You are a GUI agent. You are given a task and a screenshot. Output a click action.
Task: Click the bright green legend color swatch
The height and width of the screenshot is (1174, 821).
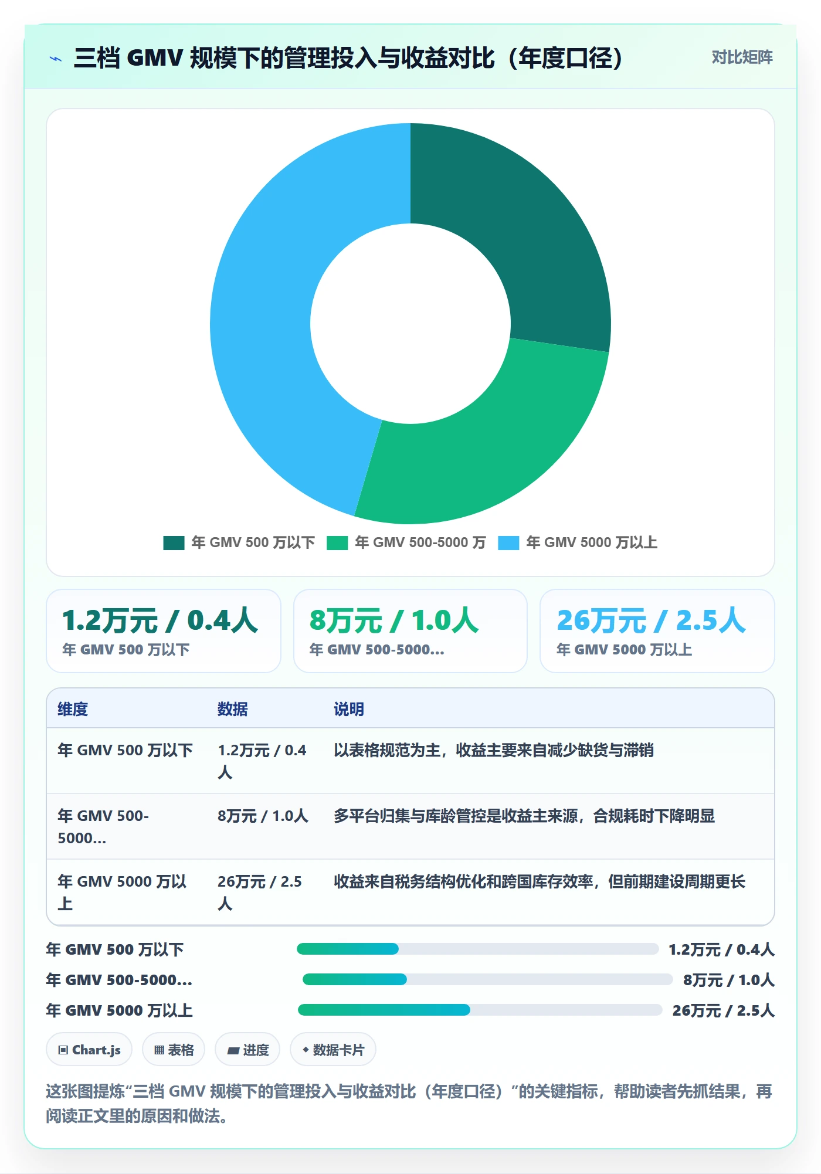[x=337, y=543]
